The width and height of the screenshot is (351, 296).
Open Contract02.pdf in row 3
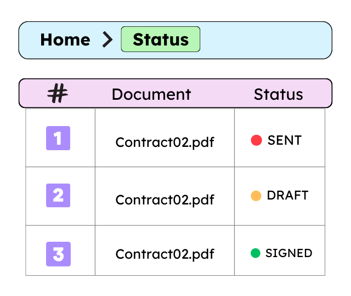(165, 254)
